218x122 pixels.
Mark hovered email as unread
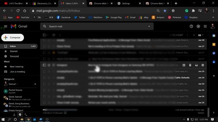click(196, 65)
